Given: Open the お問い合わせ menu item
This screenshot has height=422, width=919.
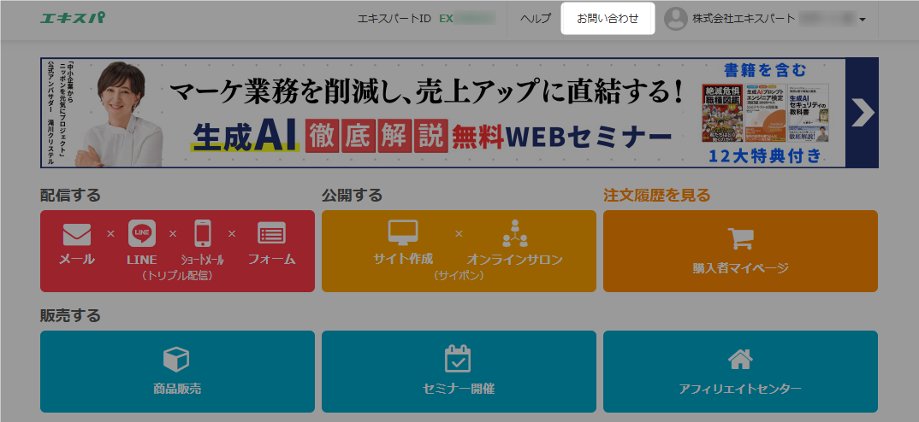Looking at the screenshot, I should (x=608, y=18).
